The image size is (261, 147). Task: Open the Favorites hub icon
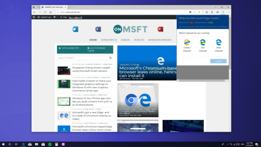(207, 12)
